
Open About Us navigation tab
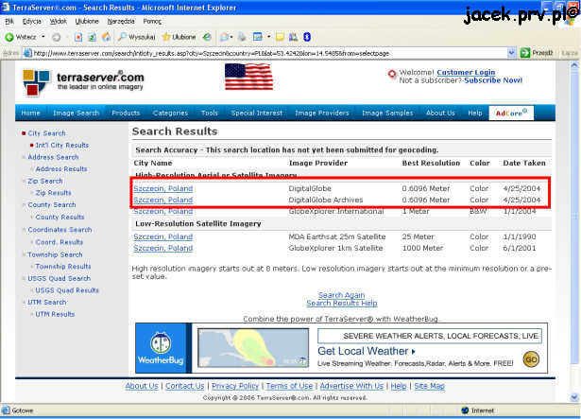(x=440, y=113)
